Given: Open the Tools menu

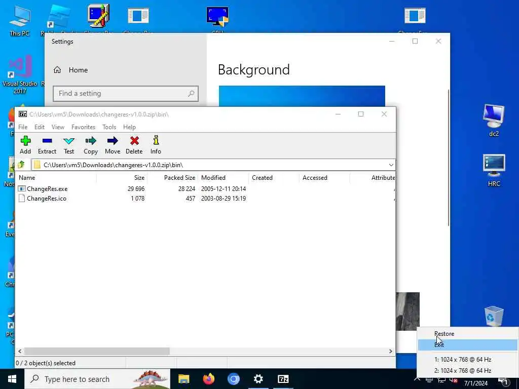Looking at the screenshot, I should (109, 127).
